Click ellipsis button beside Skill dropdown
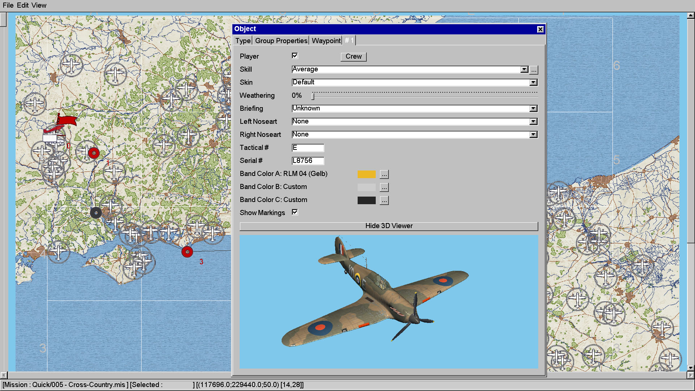695x391 pixels. 534,70
